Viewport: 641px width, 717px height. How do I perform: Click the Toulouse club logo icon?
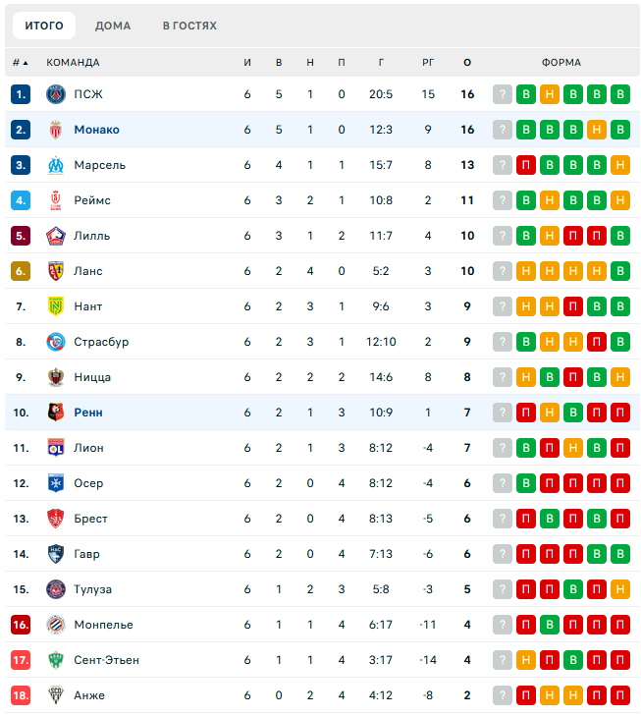click(55, 589)
